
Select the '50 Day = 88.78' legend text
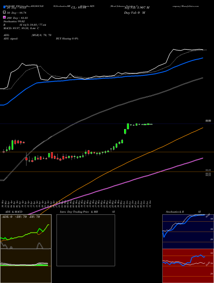[17, 13]
